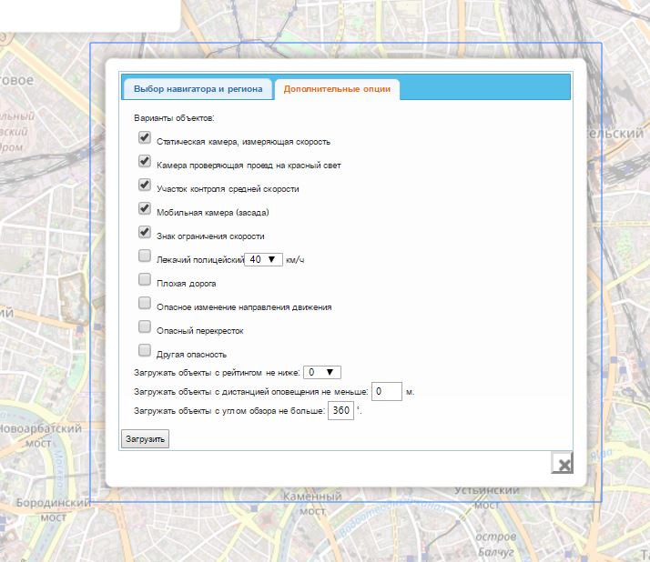Open the speed limit dropdown showing 40
The height and width of the screenshot is (562, 650).
(x=264, y=259)
